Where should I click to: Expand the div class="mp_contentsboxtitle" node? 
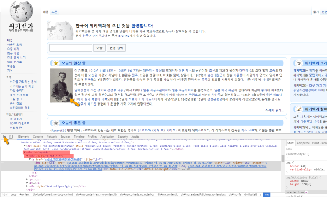(x=24, y=146)
